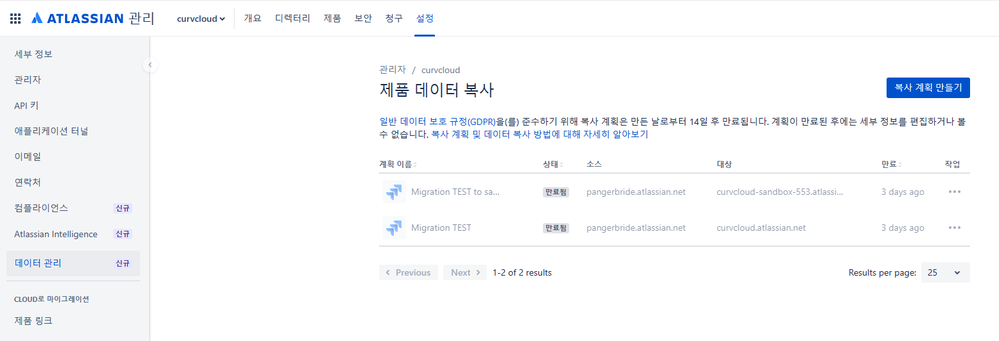The width and height of the screenshot is (999, 341).
Task: Click 신규 badge next to 컴플라이언스
Action: (x=123, y=208)
